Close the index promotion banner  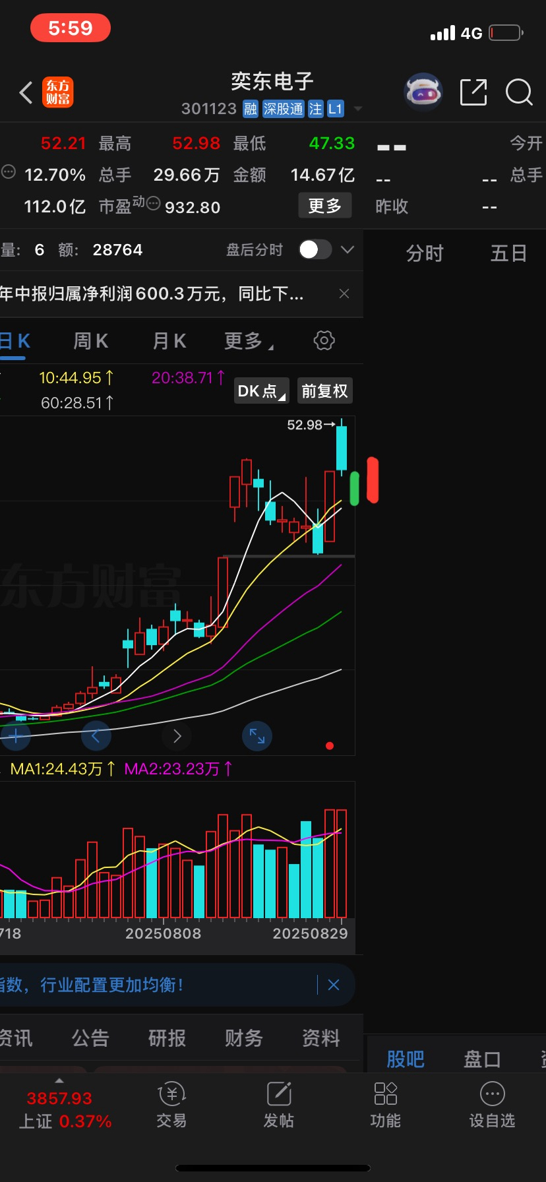pyautogui.click(x=334, y=985)
